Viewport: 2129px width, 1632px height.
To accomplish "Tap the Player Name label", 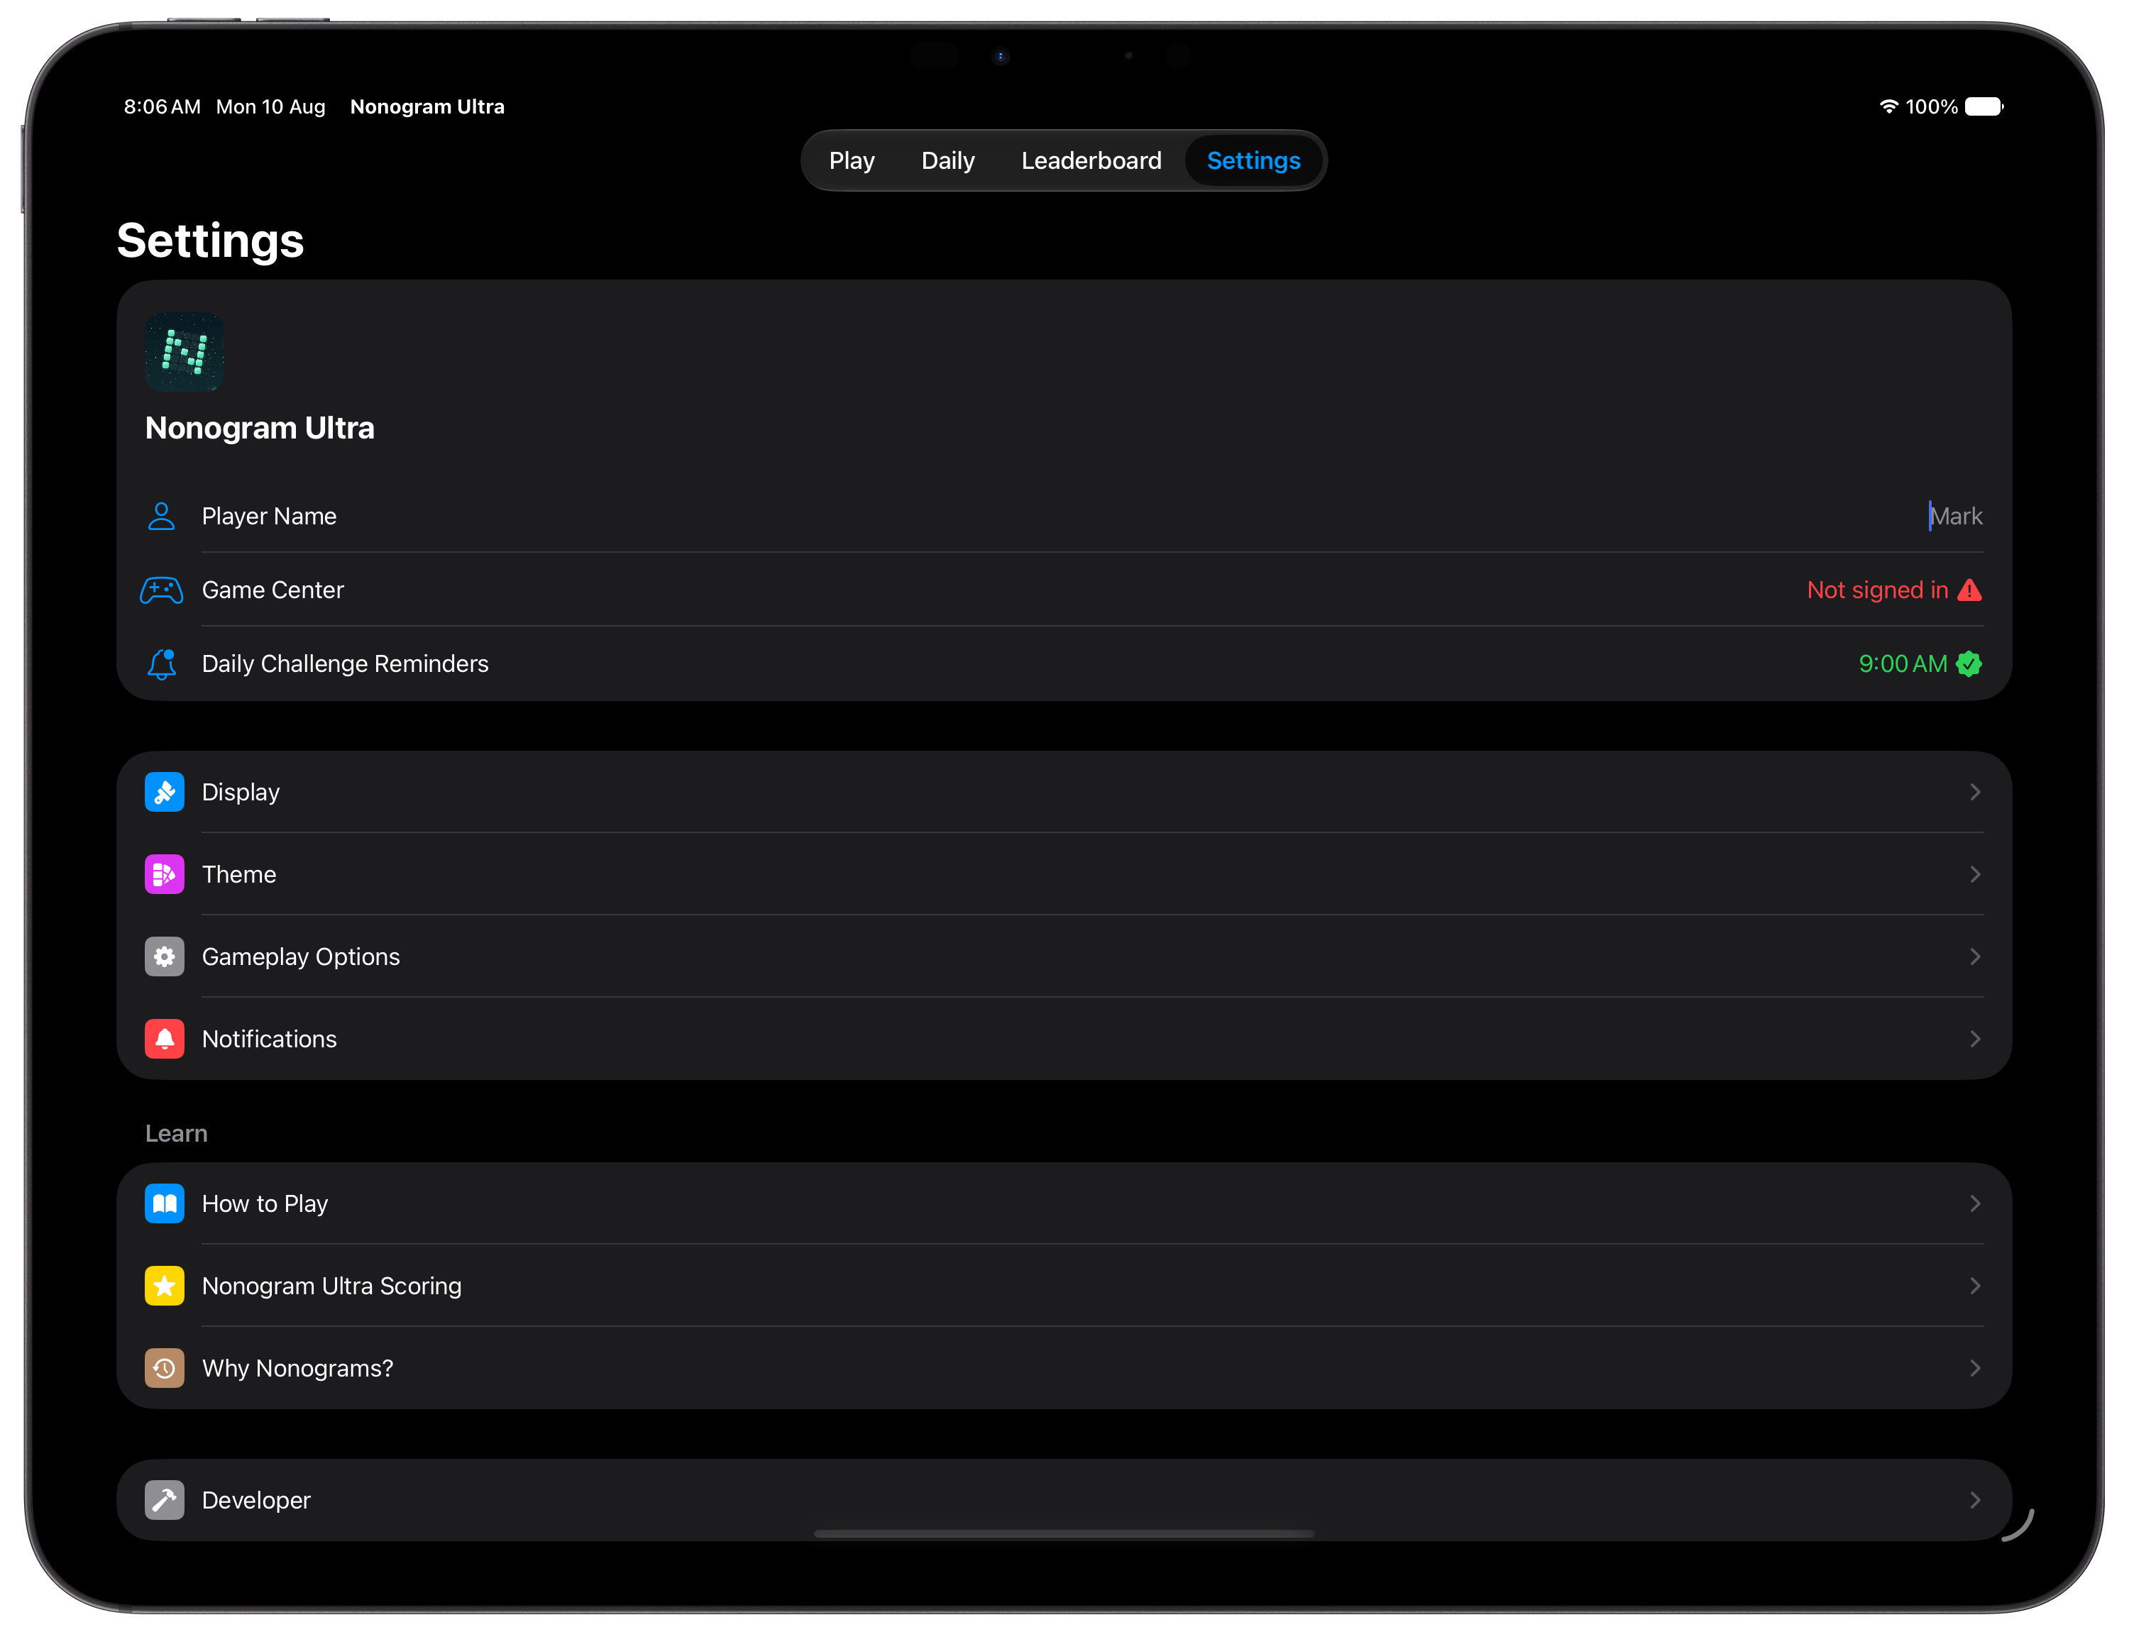I will pos(269,516).
